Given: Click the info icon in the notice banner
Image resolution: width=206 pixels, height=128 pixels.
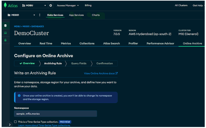Looking at the screenshot, I should [19, 96].
